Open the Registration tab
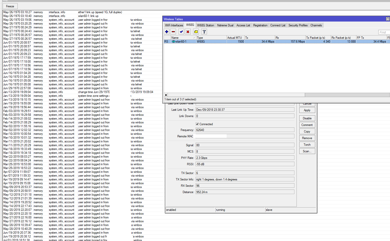This screenshot has width=390, height=241. [x=260, y=25]
